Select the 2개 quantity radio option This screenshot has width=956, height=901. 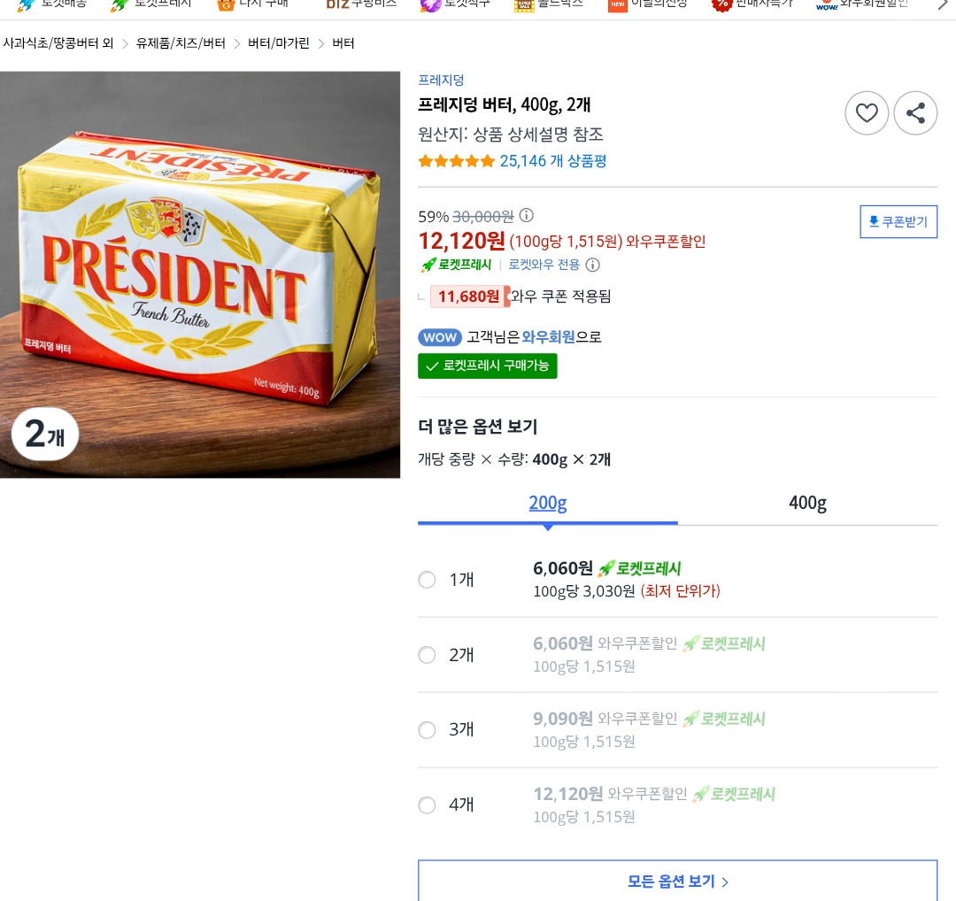coord(427,655)
